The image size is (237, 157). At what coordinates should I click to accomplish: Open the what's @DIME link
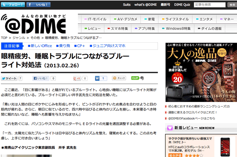point(146,5)
